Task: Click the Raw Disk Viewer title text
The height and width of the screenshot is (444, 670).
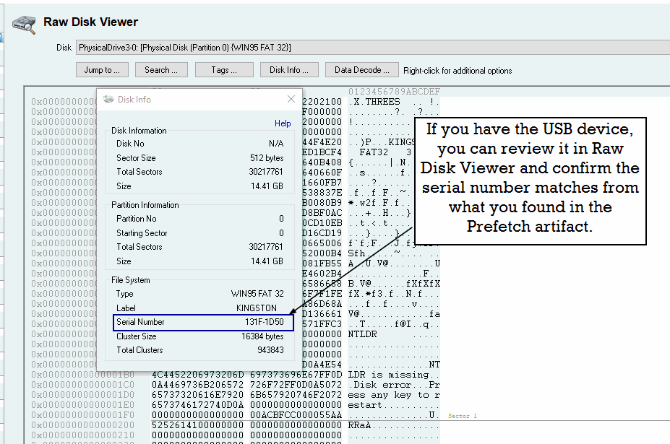Action: click(x=90, y=22)
